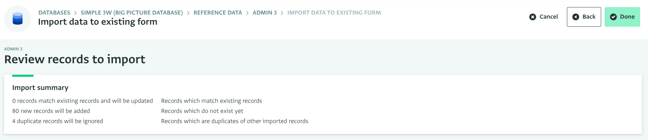Cancel the import process
Image resolution: width=648 pixels, height=140 pixels.
544,17
